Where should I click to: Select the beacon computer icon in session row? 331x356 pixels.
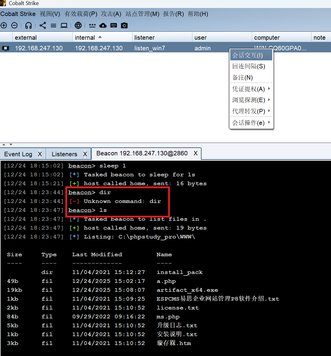[x=6, y=48]
